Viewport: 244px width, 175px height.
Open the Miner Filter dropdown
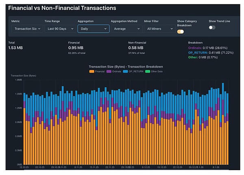coord(158,29)
